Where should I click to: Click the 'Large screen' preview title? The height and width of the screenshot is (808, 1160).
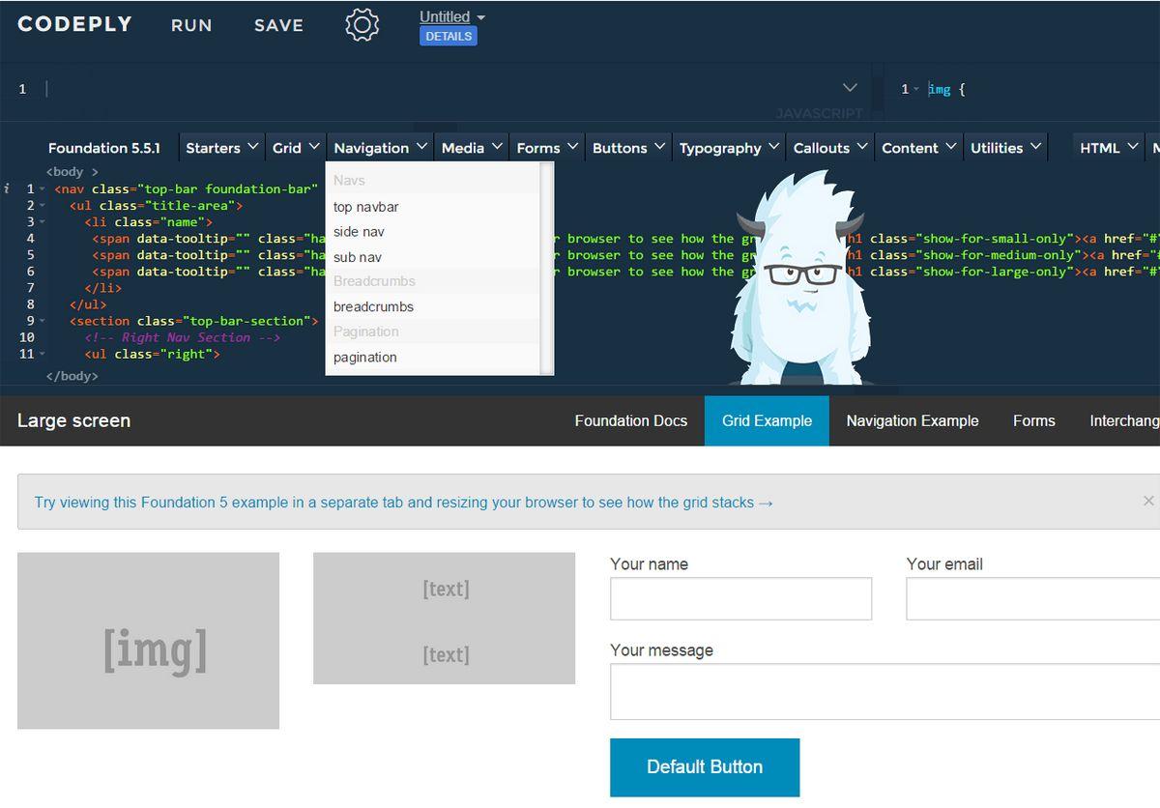73,420
